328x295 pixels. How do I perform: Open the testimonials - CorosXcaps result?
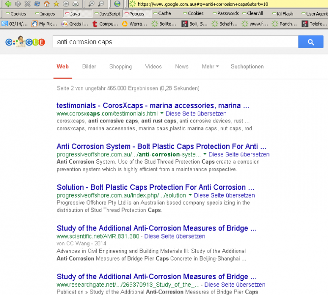[153, 105]
